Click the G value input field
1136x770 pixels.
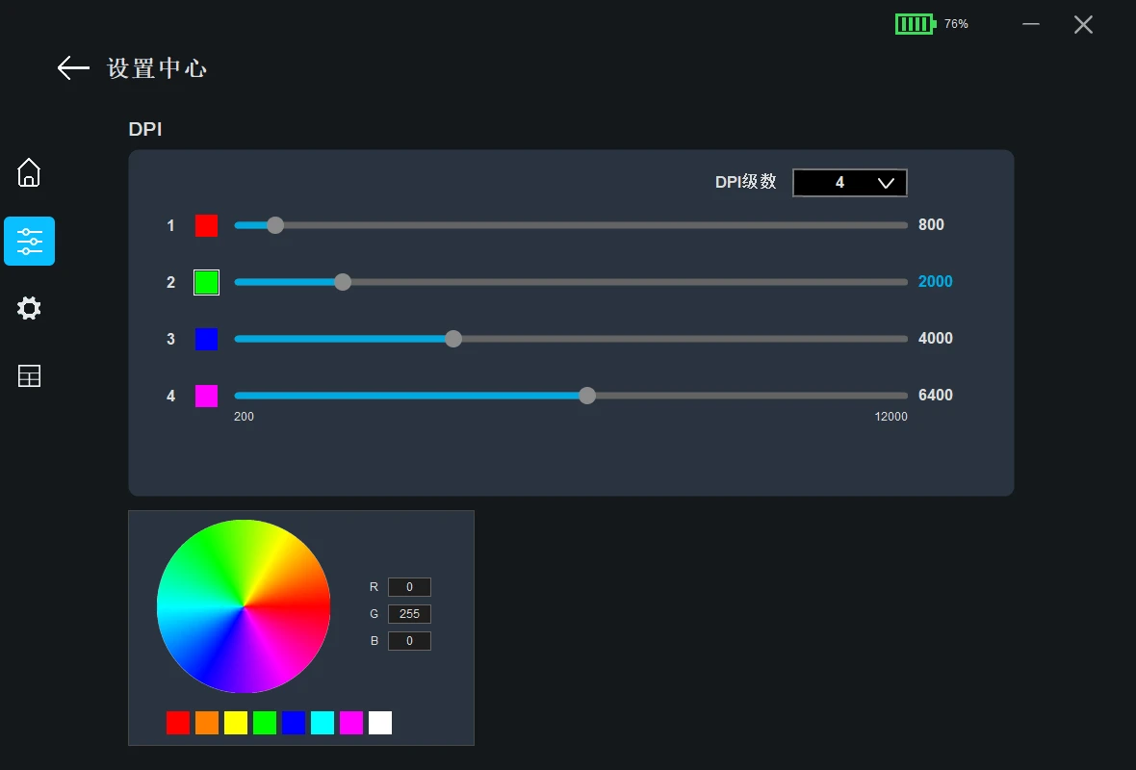coord(409,614)
